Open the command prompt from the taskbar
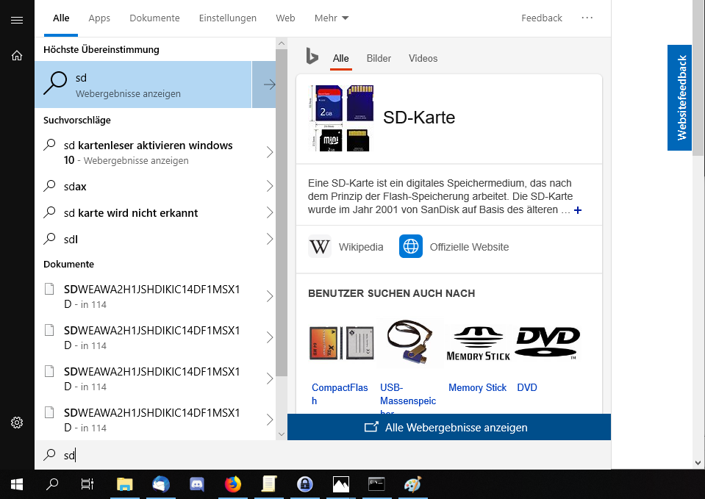The height and width of the screenshot is (499, 705). tap(376, 484)
